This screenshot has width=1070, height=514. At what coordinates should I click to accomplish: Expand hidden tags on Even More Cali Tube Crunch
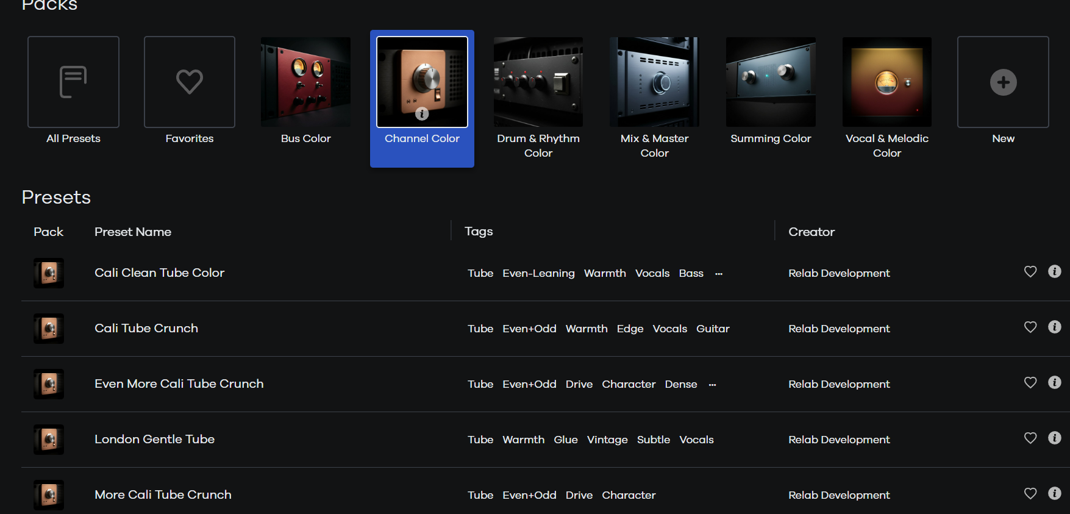(712, 385)
